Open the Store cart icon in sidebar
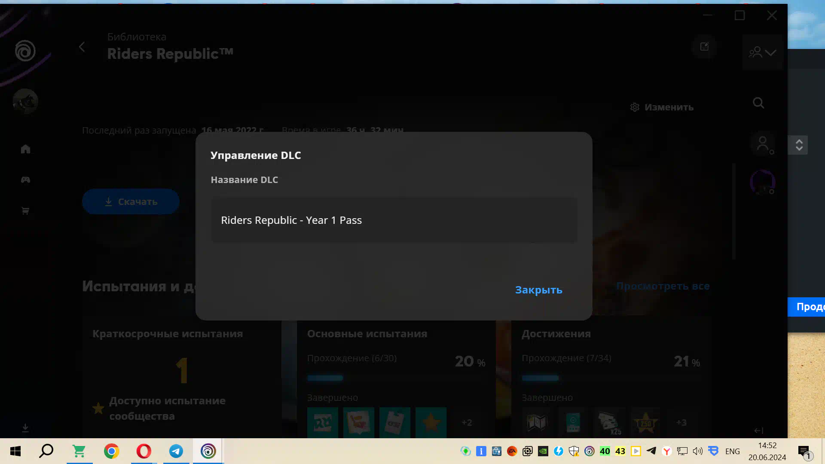825x464 pixels. coord(26,211)
